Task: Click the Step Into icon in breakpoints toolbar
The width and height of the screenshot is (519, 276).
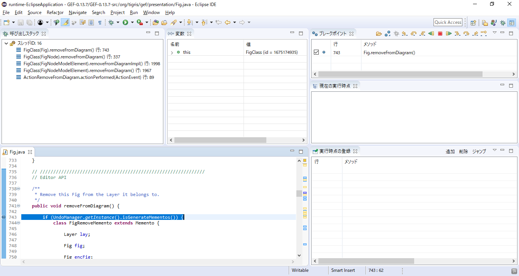Action: [x=457, y=33]
